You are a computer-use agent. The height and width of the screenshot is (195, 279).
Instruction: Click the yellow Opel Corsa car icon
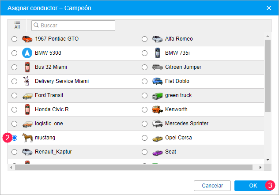[x=158, y=139]
